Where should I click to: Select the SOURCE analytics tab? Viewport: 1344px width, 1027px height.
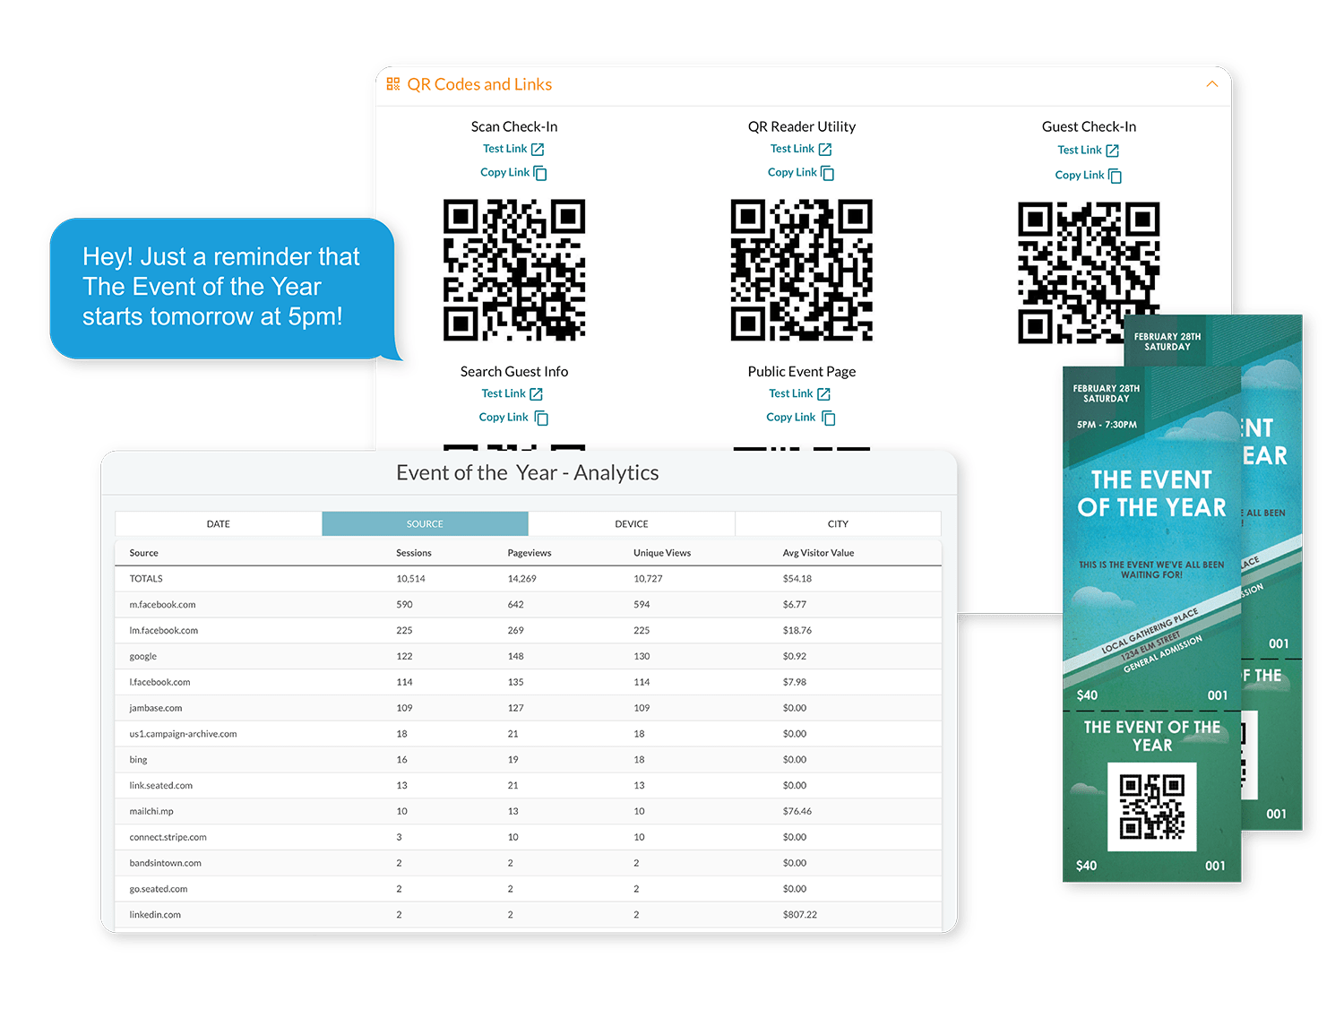point(425,524)
